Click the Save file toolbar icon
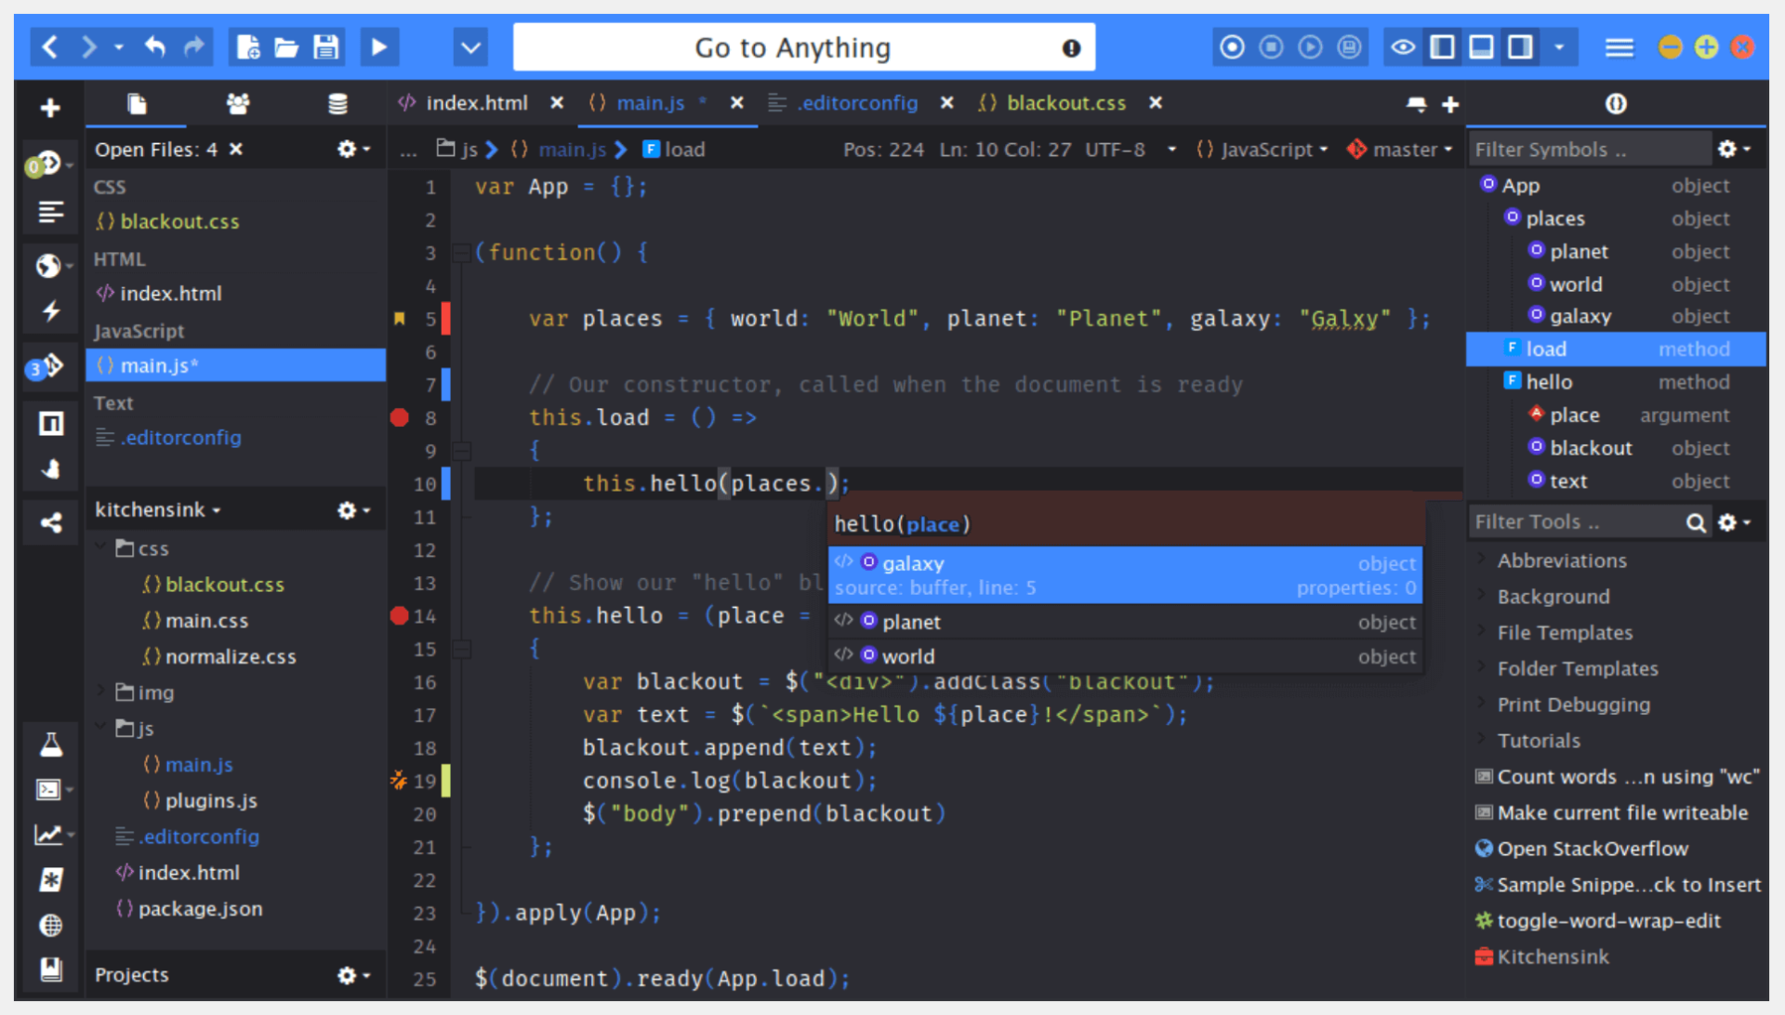Viewport: 1785px width, 1015px height. pyautogui.click(x=325, y=47)
